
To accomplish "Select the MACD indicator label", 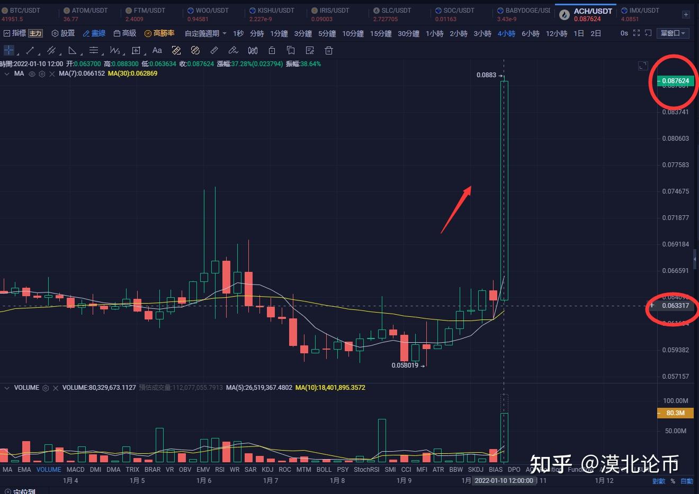I will (x=75, y=469).
